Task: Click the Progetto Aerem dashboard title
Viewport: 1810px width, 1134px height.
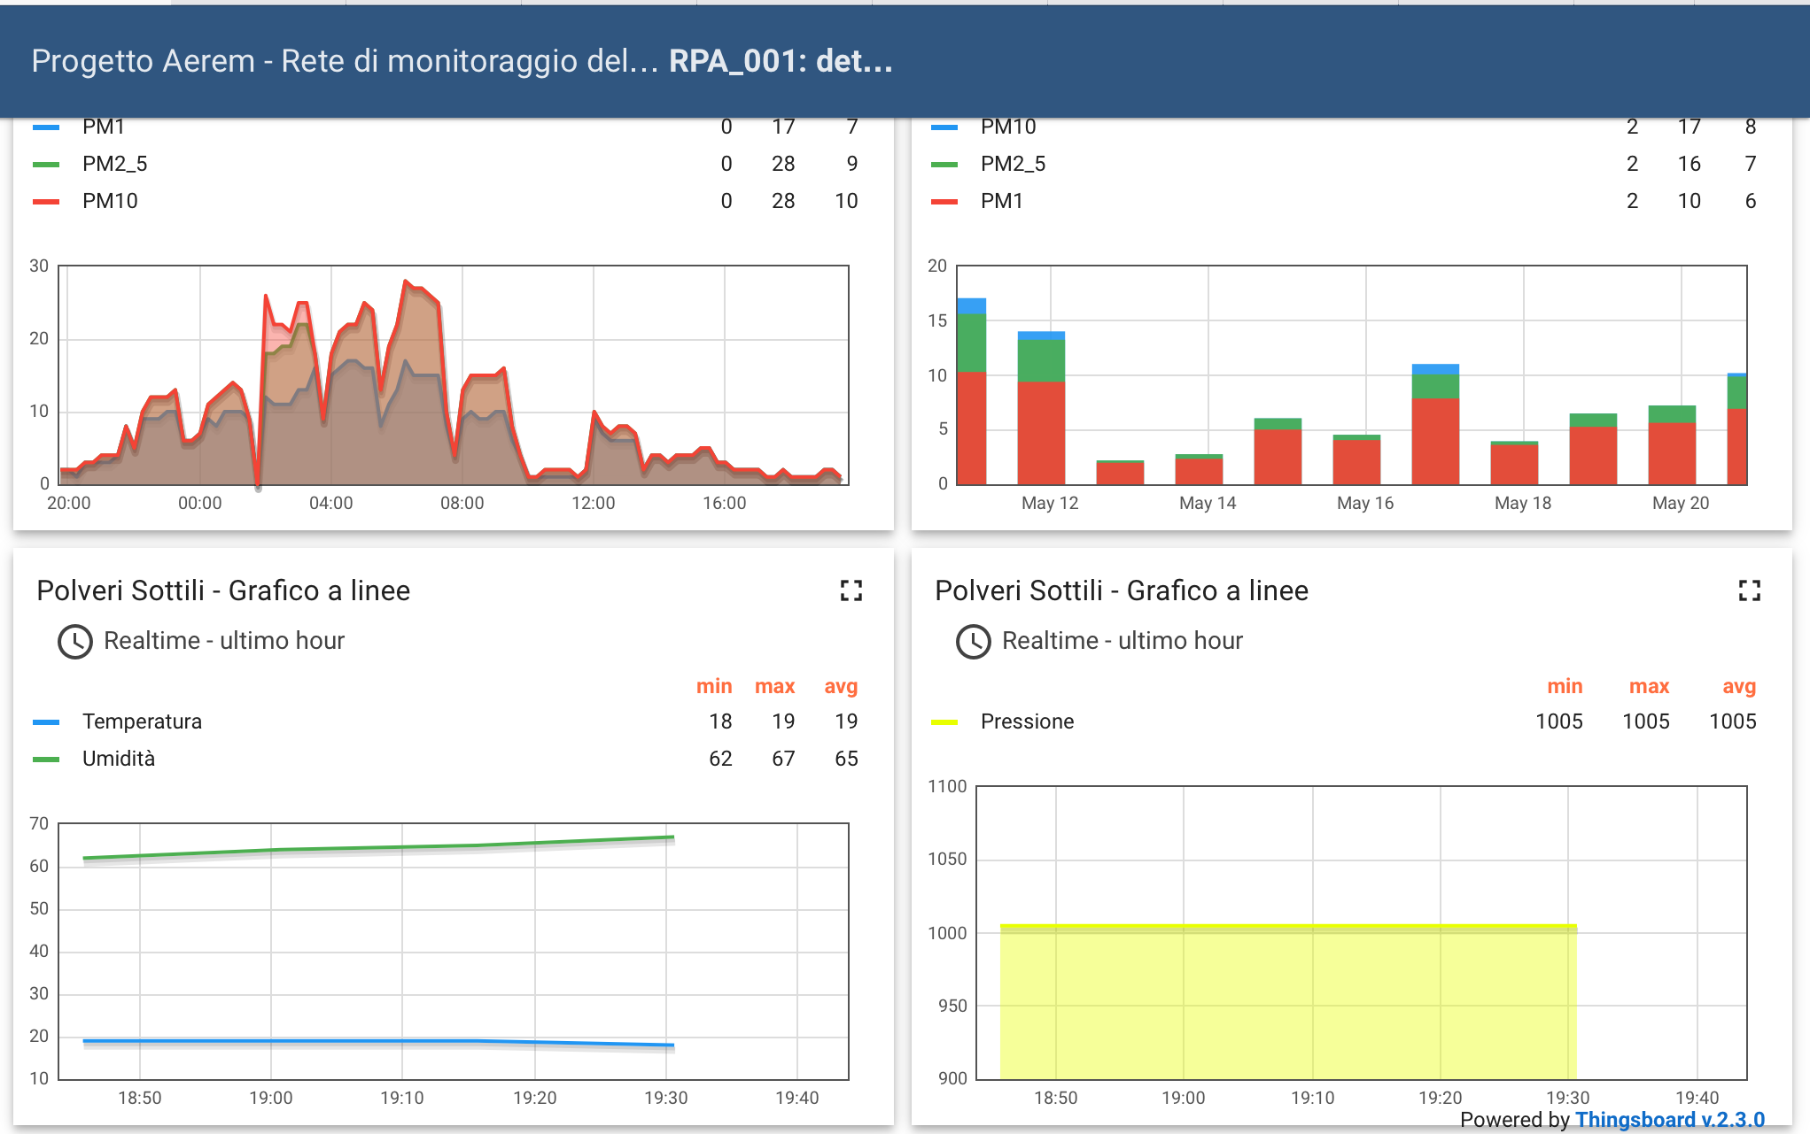Action: (344, 61)
